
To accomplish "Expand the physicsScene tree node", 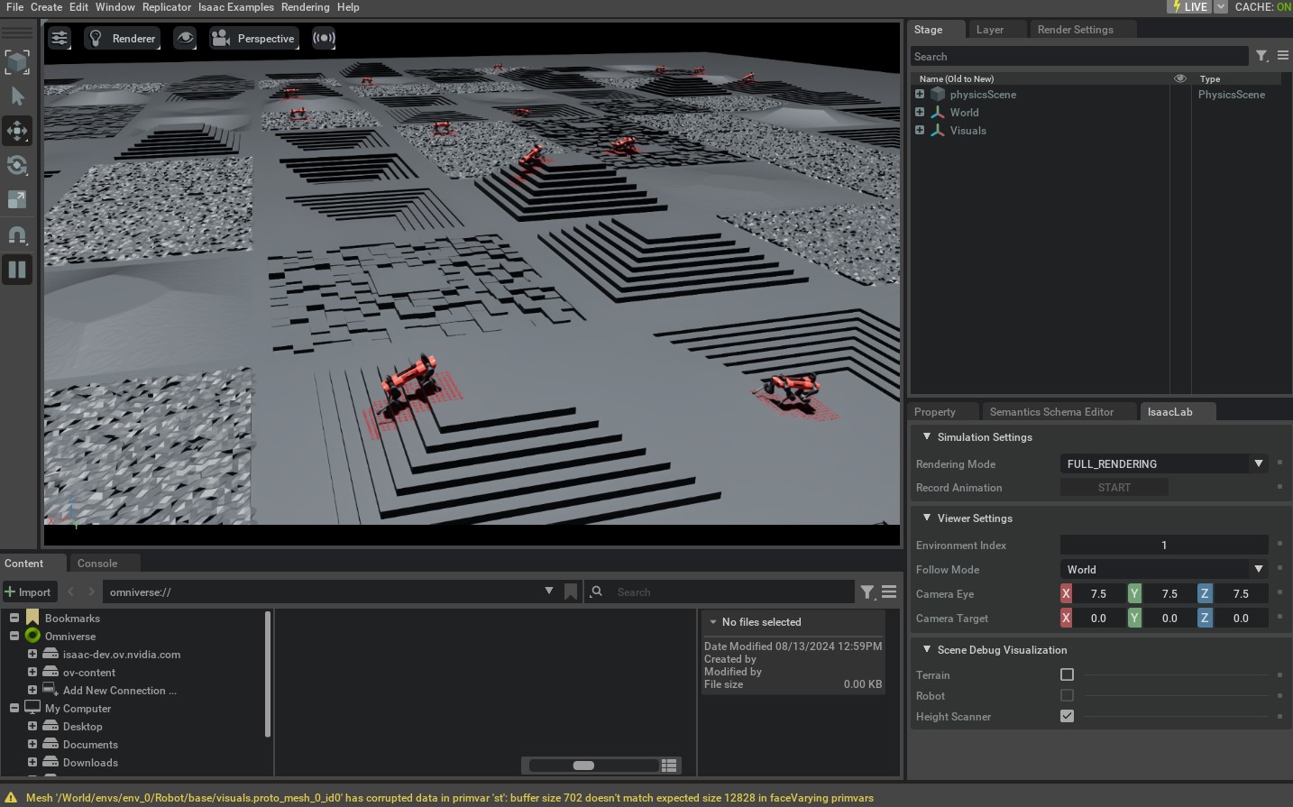I will [x=920, y=94].
